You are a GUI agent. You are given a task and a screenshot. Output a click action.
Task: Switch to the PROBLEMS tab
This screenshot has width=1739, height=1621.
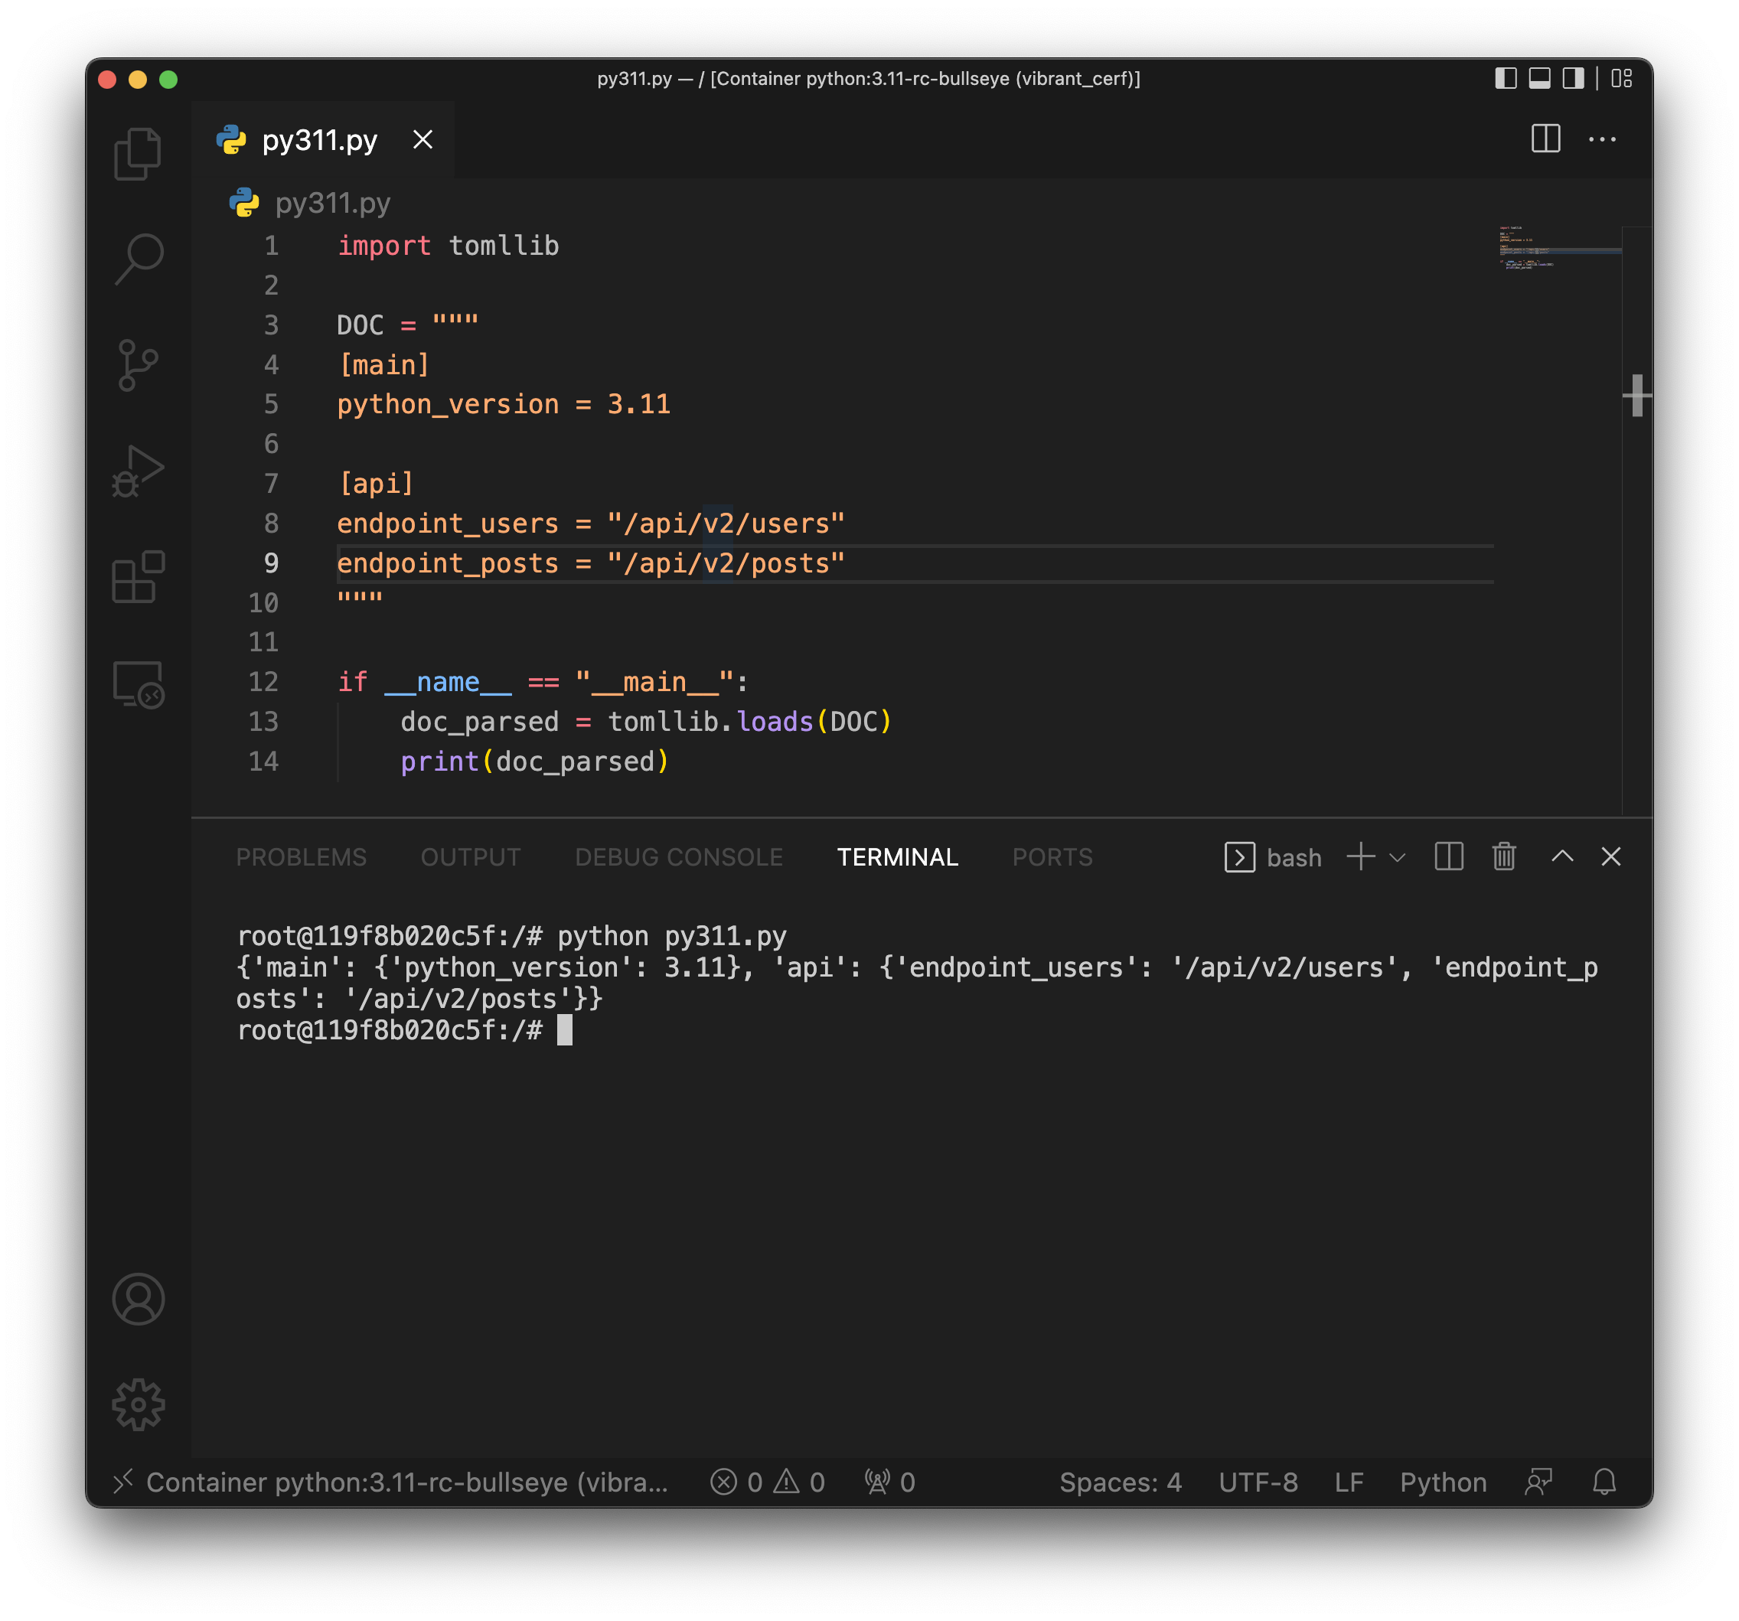301,857
